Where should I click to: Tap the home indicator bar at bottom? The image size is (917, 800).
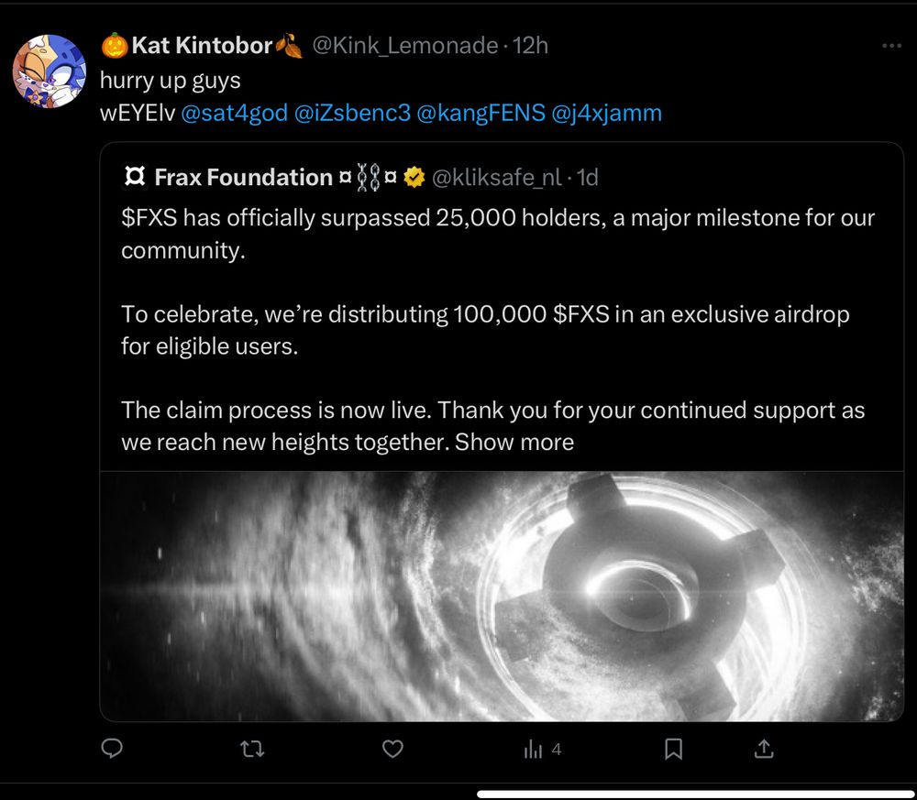[x=695, y=794]
